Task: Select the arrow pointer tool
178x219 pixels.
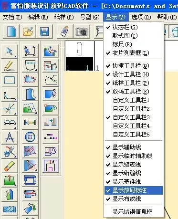Action: 10,51
